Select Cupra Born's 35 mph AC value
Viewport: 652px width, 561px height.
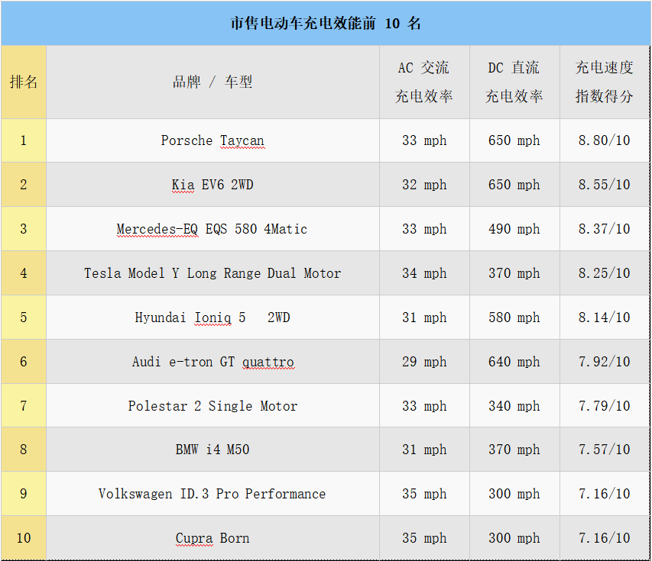click(x=424, y=538)
